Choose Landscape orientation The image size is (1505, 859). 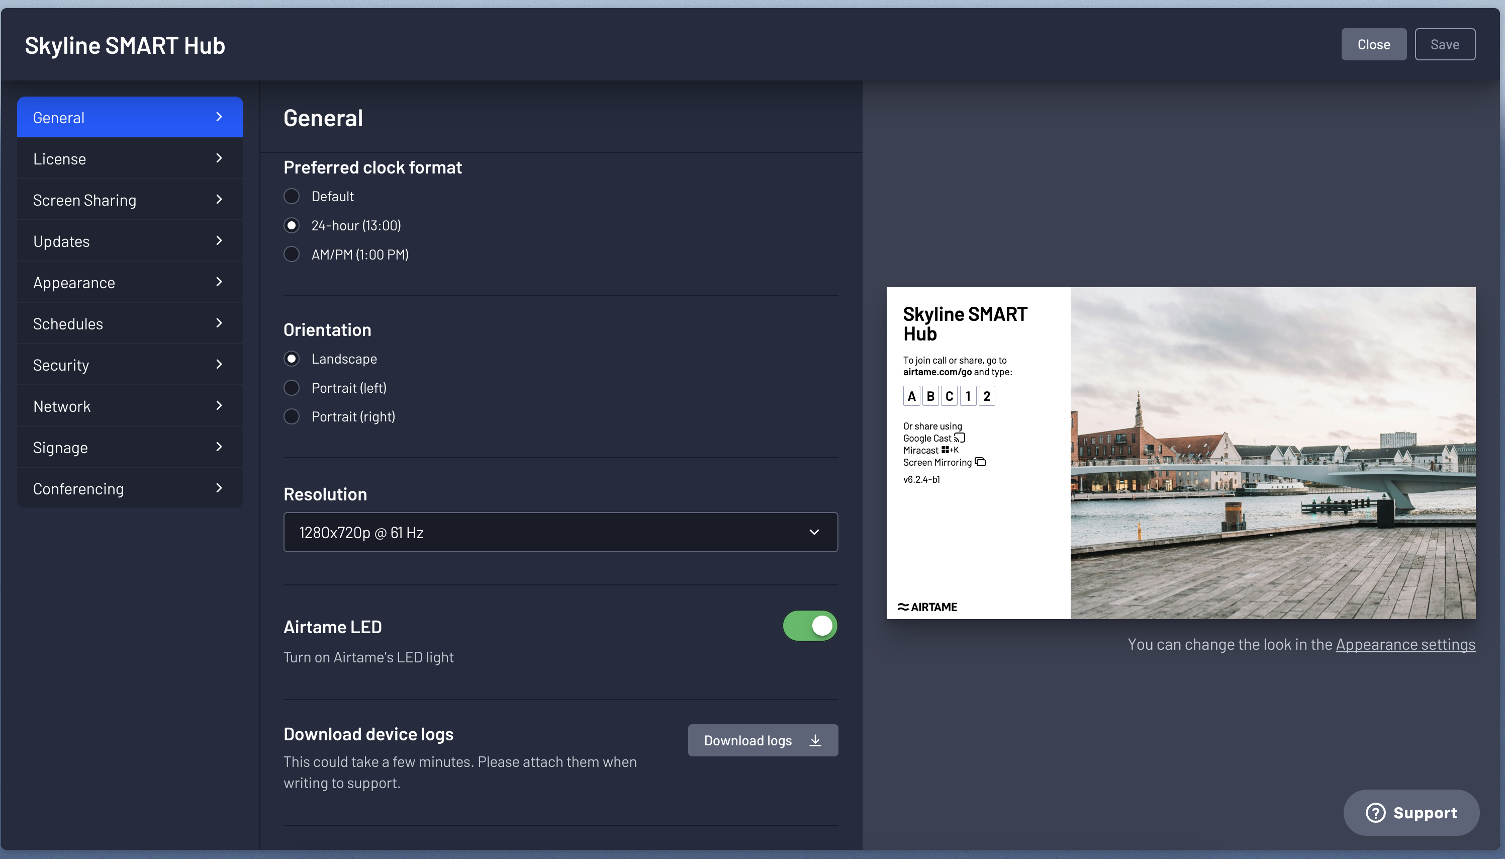pyautogui.click(x=291, y=359)
